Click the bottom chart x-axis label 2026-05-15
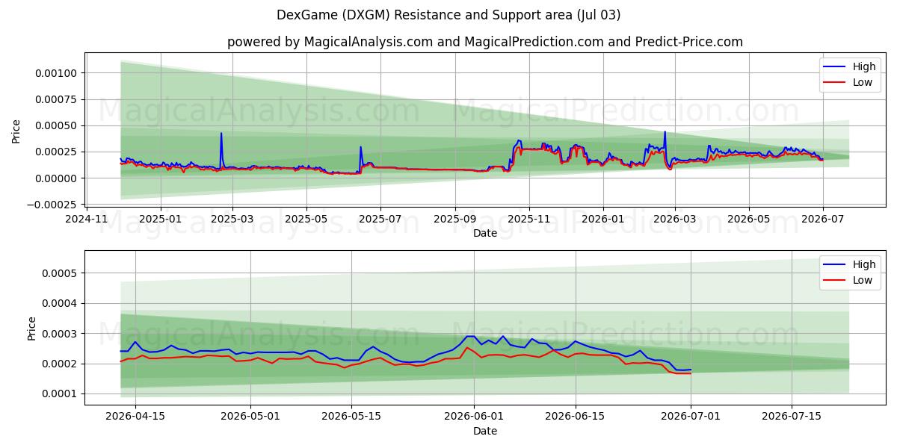The height and width of the screenshot is (448, 897). [x=351, y=417]
